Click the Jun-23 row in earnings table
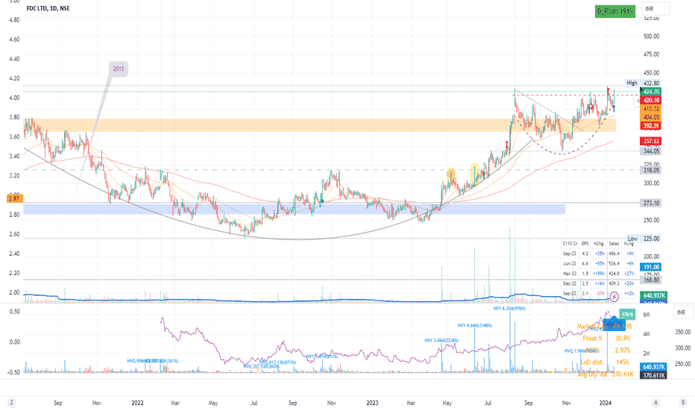Screen dimensions: 695x410 pyautogui.click(x=598, y=263)
